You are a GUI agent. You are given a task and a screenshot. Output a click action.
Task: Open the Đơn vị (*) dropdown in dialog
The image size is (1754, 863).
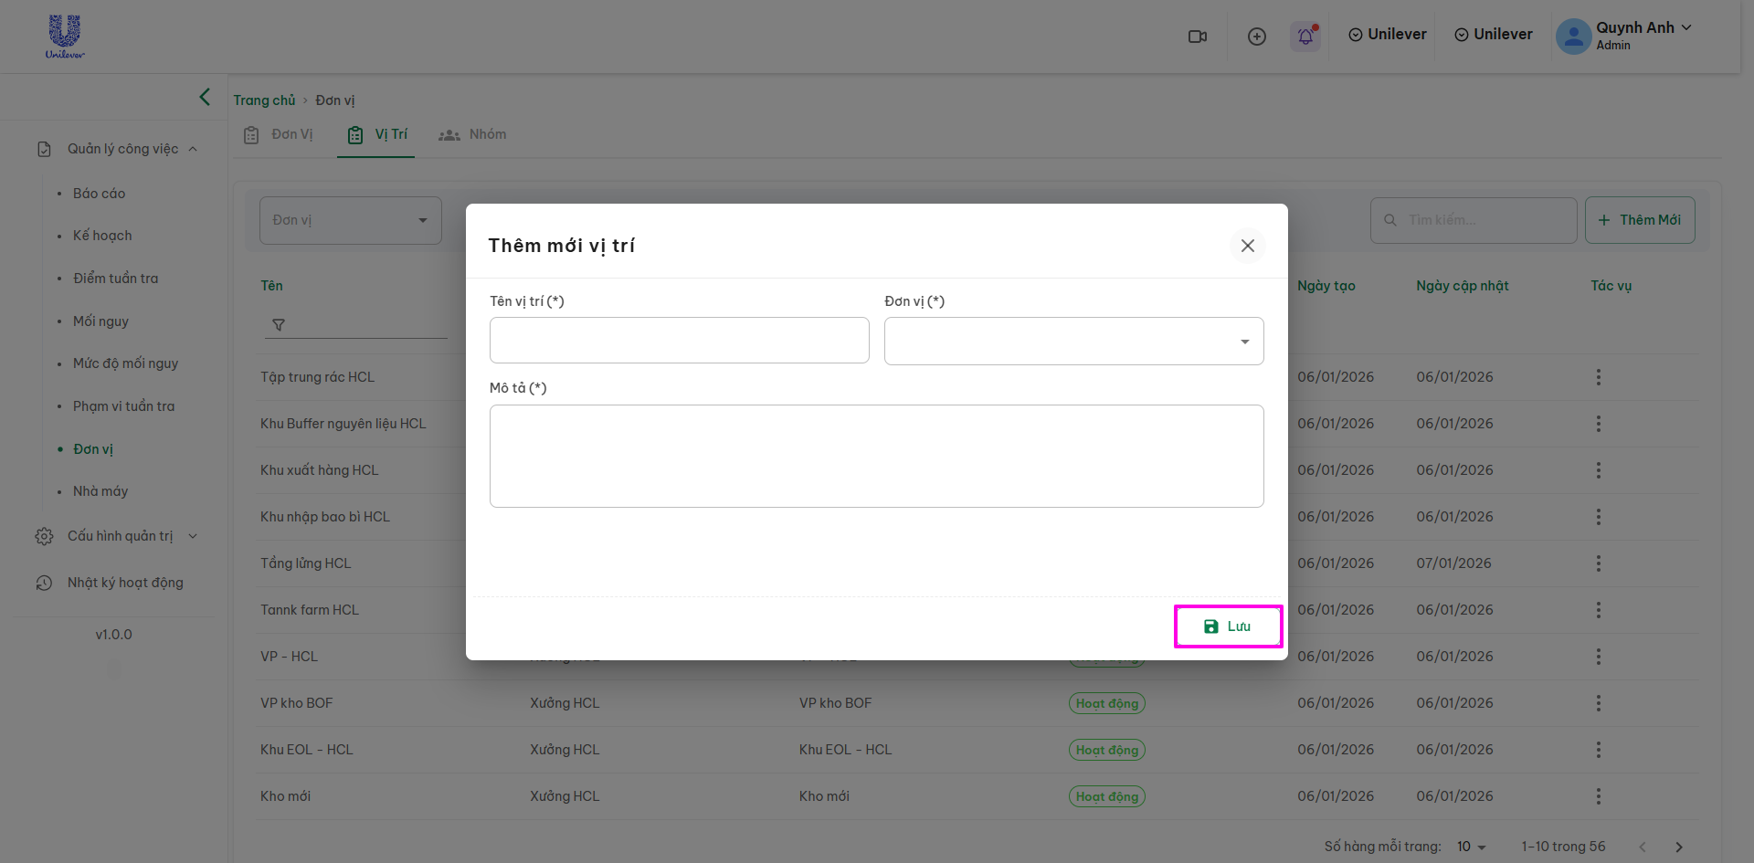click(x=1073, y=342)
